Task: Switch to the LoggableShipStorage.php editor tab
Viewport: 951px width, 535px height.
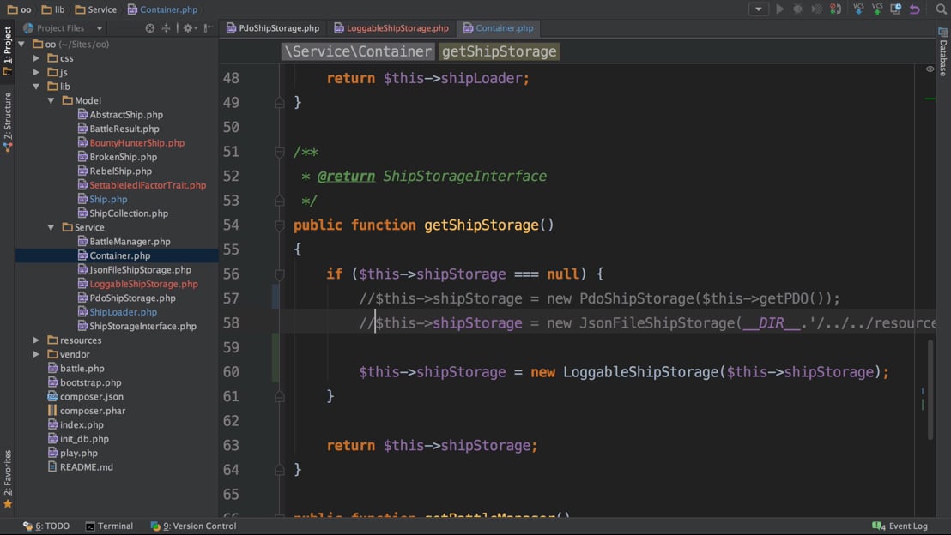Action: [x=391, y=28]
